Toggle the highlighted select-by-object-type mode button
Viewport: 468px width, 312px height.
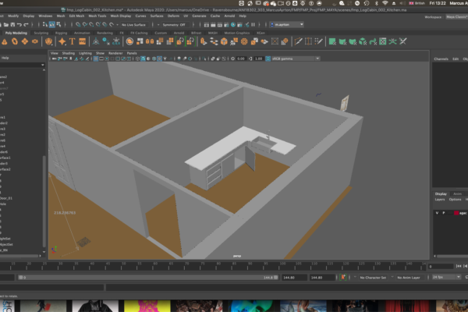point(52,25)
